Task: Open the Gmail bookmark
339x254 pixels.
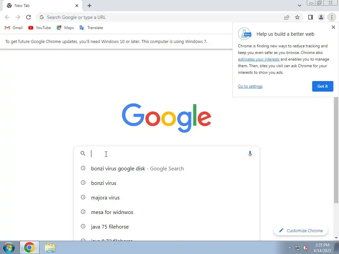Action: pyautogui.click(x=14, y=28)
